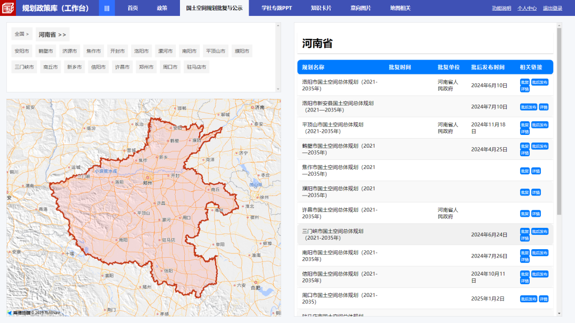Select the 安阳市 city tag
Viewport: 575px width, 323px height.
(22, 51)
